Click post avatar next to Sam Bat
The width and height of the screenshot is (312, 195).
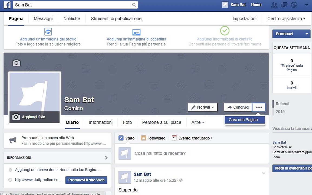click(x=125, y=177)
